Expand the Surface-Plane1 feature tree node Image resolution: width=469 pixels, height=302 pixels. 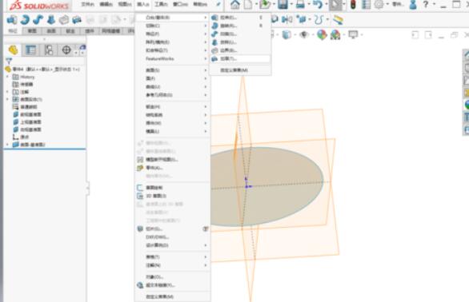(x=8, y=145)
